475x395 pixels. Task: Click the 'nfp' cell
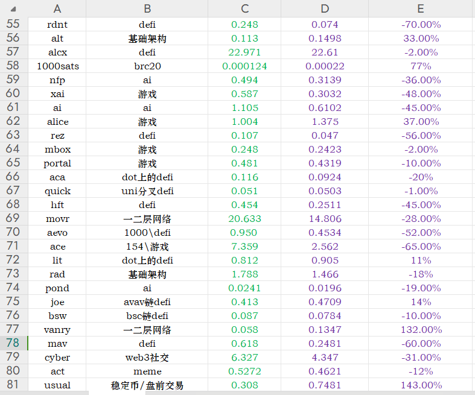pos(57,80)
